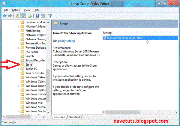Image resolution: width=180 pixels, height=126 pixels.
Task: Click the policy setting link
Action: pyautogui.click(x=67, y=41)
